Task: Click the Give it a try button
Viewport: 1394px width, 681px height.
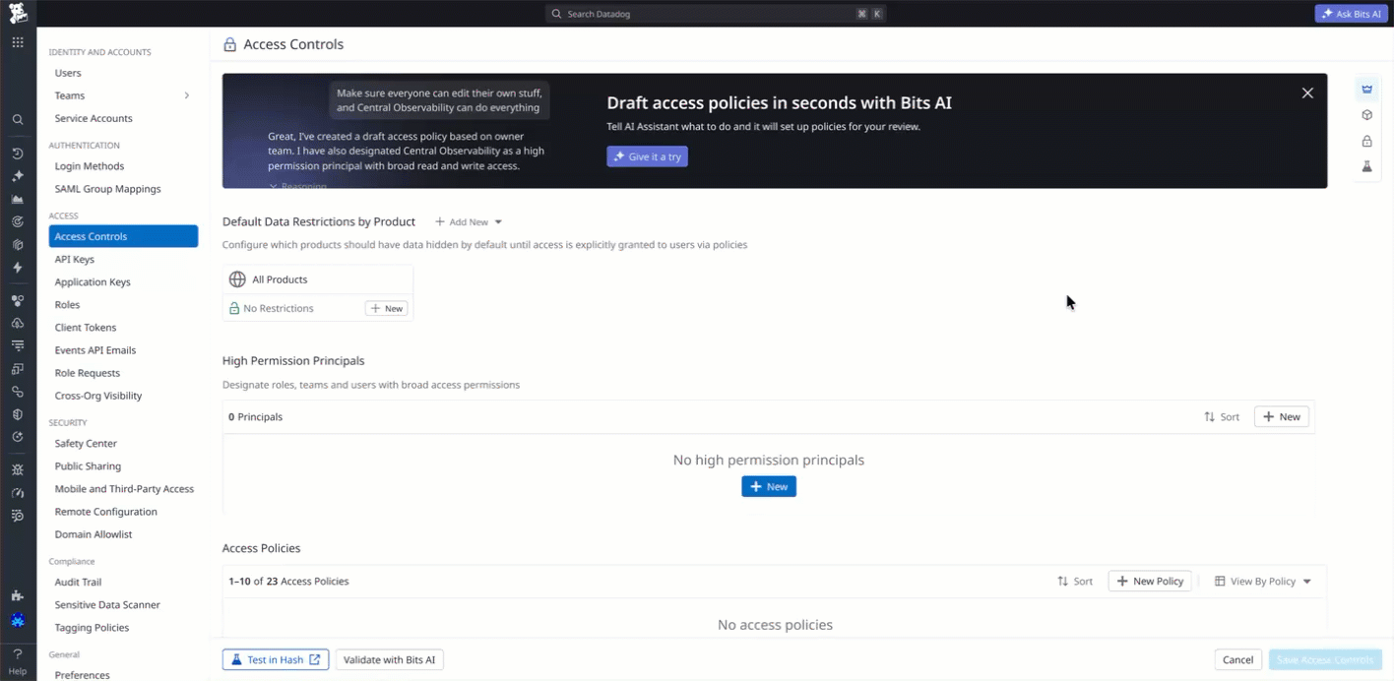Action: coord(647,156)
